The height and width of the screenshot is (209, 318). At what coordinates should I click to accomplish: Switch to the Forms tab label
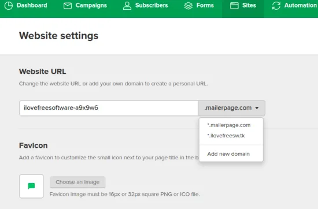pyautogui.click(x=205, y=5)
